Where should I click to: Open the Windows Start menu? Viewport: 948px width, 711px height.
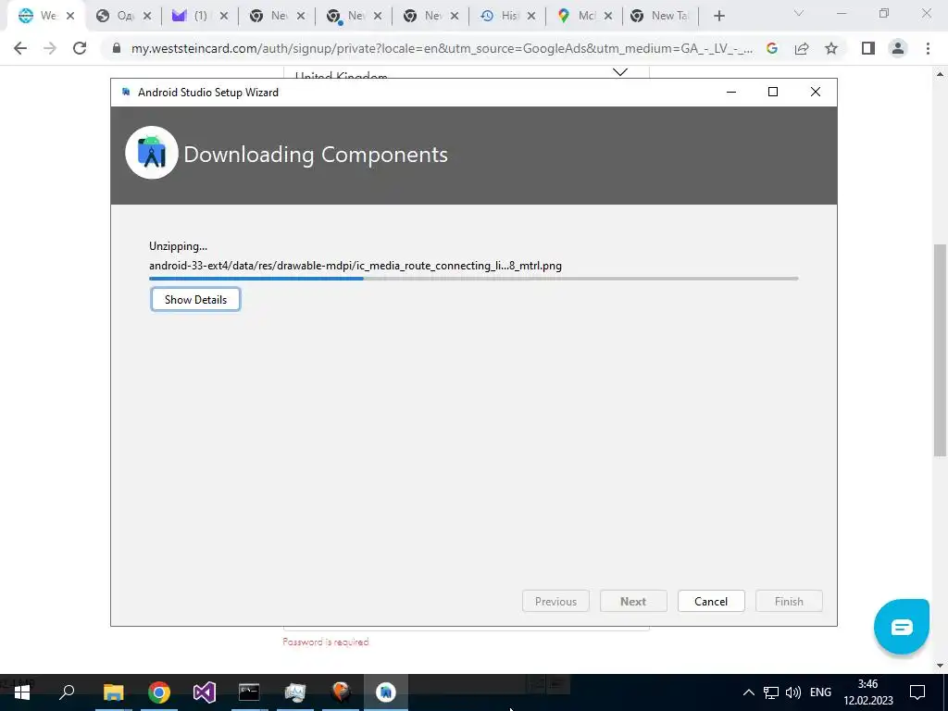tap(22, 692)
